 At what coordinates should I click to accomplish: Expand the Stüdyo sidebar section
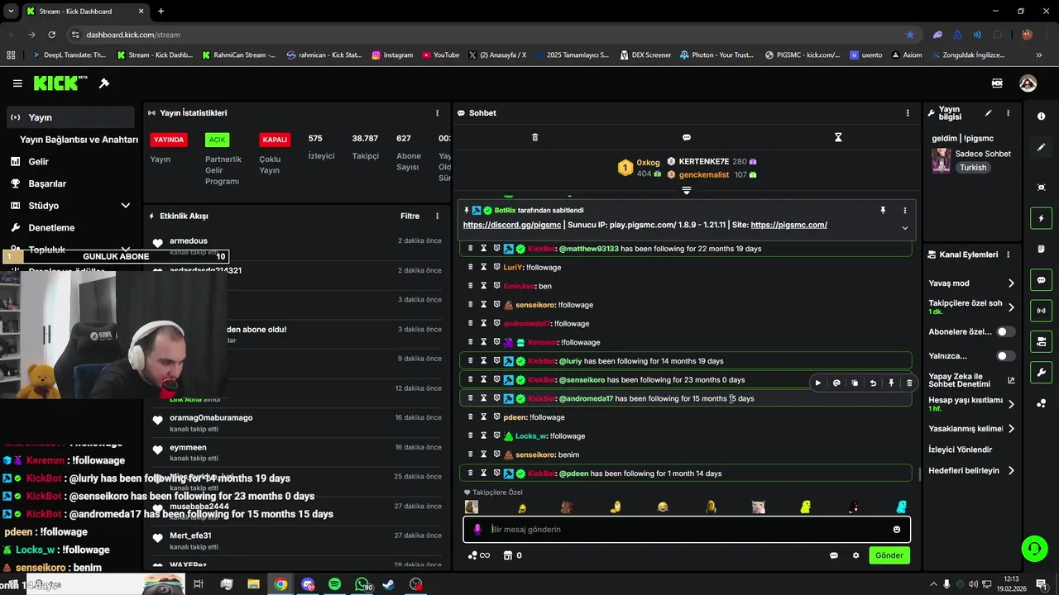(126, 206)
